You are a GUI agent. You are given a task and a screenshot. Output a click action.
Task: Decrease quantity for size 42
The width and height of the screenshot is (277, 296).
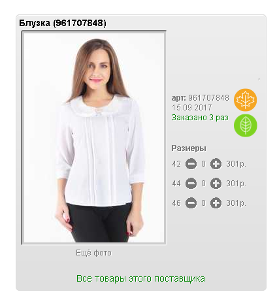[191, 164]
